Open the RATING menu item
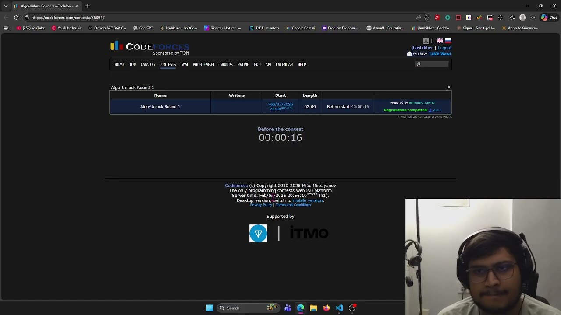The width and height of the screenshot is (561, 315). coord(243,64)
